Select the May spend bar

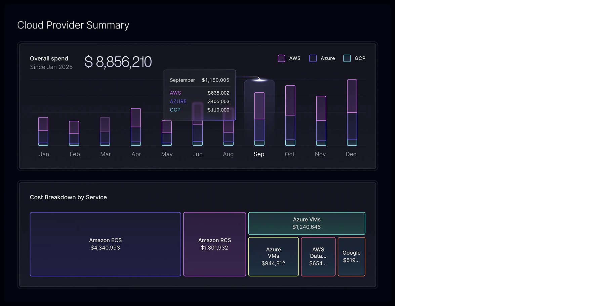[167, 133]
